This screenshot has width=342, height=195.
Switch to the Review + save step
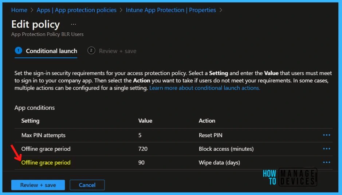[112, 51]
